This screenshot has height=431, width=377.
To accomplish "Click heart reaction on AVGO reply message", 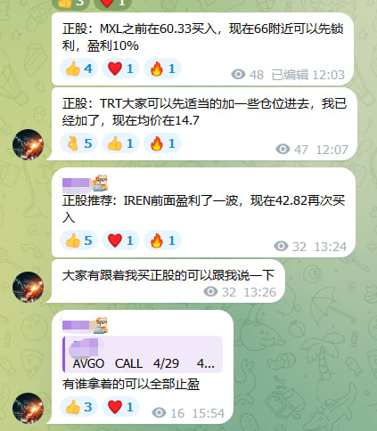I will click(x=120, y=407).
